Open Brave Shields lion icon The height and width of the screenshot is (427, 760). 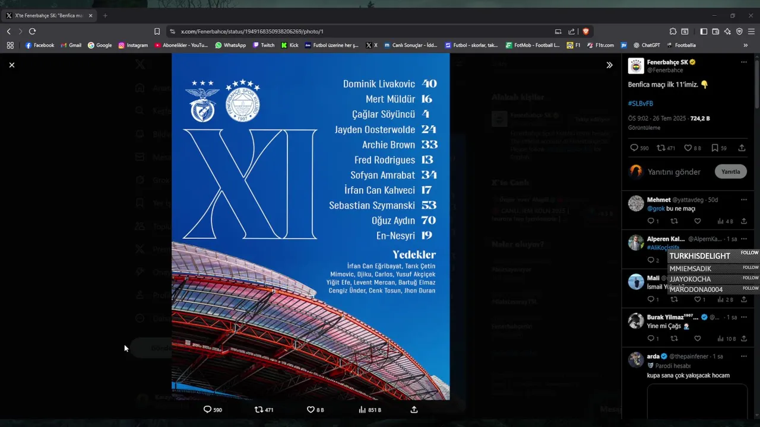pos(585,31)
